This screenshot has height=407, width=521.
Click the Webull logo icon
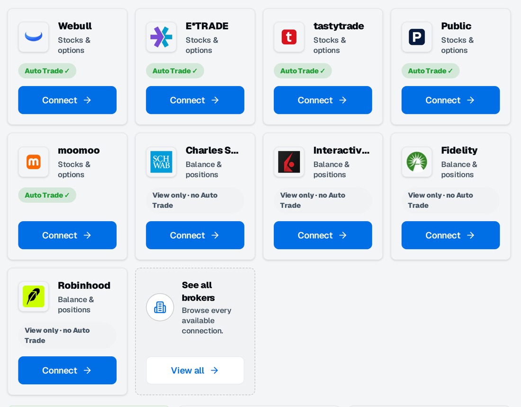[x=34, y=37]
